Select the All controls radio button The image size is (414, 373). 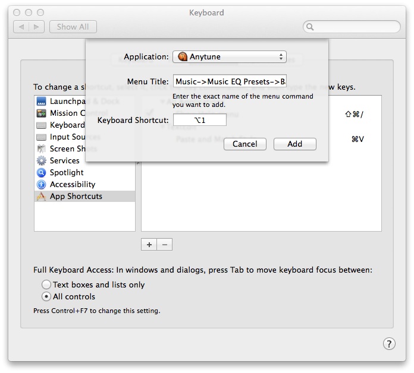pyautogui.click(x=46, y=296)
